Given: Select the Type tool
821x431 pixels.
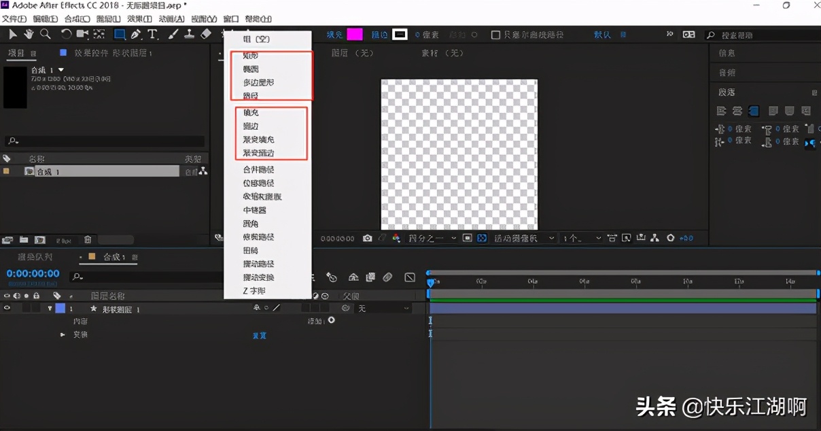Looking at the screenshot, I should (152, 34).
